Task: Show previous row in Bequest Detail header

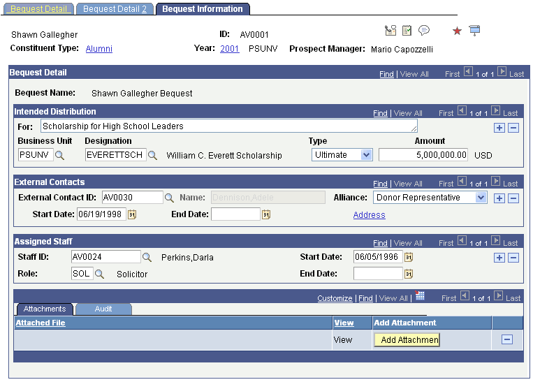Action: [x=468, y=72]
